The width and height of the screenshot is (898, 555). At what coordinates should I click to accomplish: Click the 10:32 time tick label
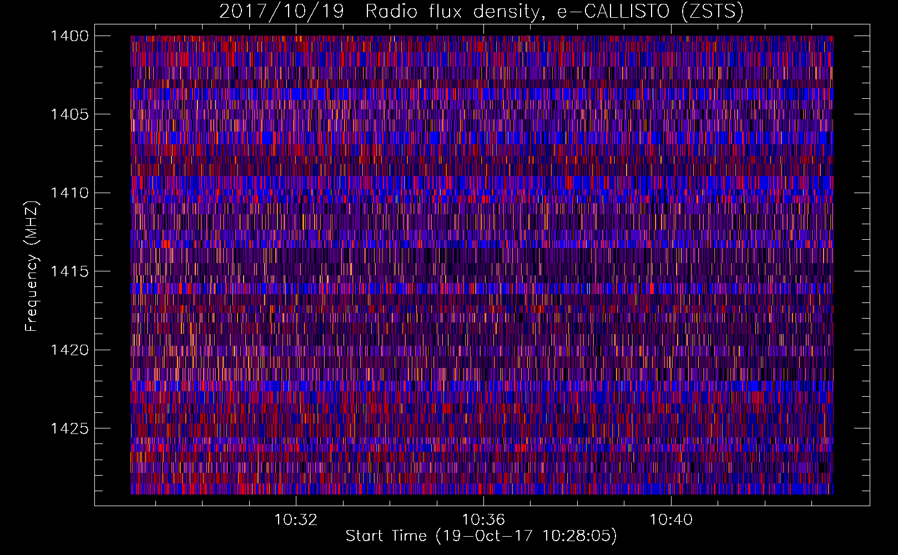296,520
